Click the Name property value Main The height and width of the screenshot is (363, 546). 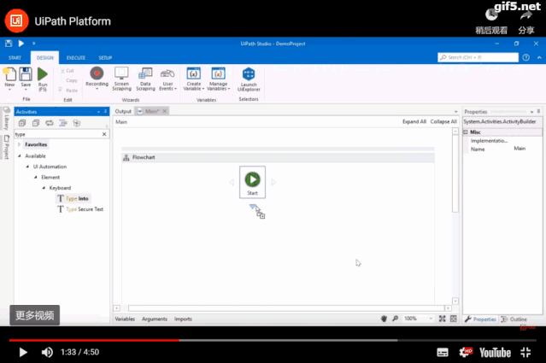520,149
